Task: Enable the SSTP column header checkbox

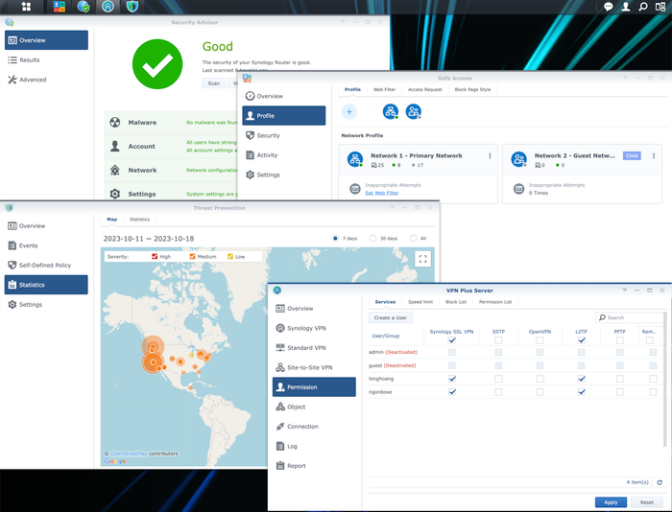Action: [498, 340]
